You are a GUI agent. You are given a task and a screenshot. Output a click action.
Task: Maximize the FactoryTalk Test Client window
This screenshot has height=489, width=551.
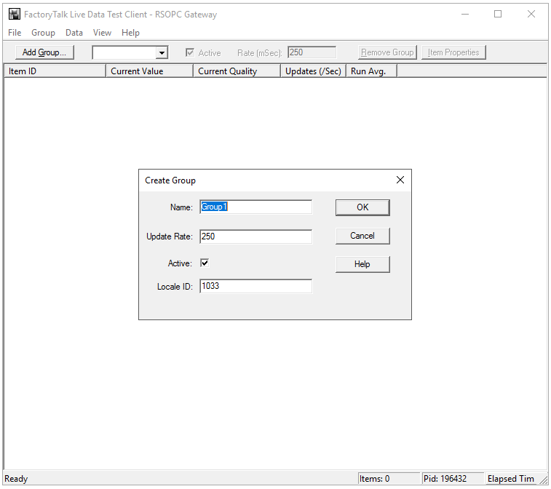click(x=498, y=15)
